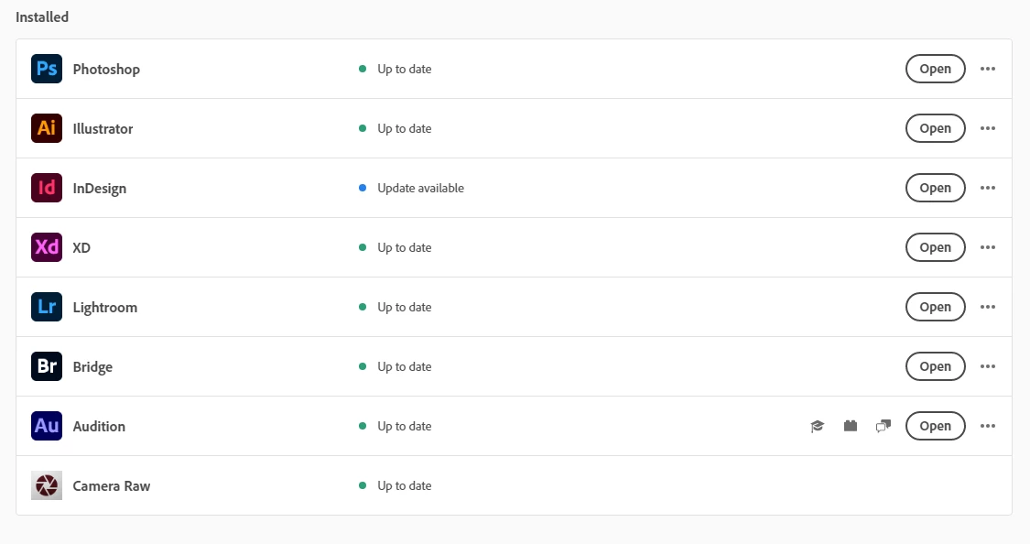Click InDesign's Update available status
Image resolution: width=1030 pixels, height=544 pixels.
coord(420,188)
